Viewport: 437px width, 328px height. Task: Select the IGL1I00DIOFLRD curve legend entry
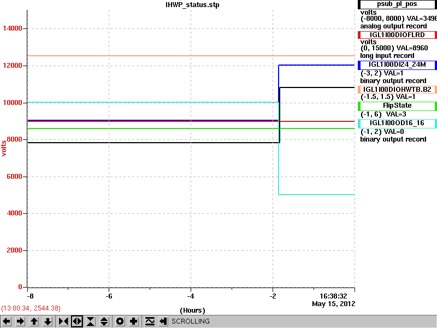click(397, 35)
